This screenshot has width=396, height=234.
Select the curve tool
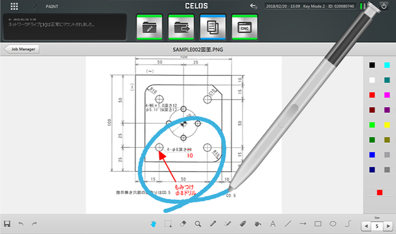point(348,224)
